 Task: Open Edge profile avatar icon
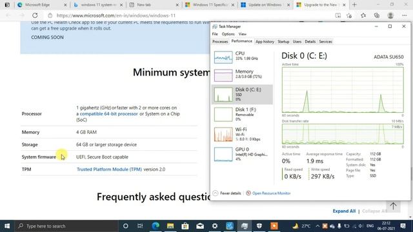[390, 15]
